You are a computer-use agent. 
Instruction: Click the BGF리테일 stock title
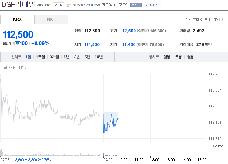coord(18,4)
